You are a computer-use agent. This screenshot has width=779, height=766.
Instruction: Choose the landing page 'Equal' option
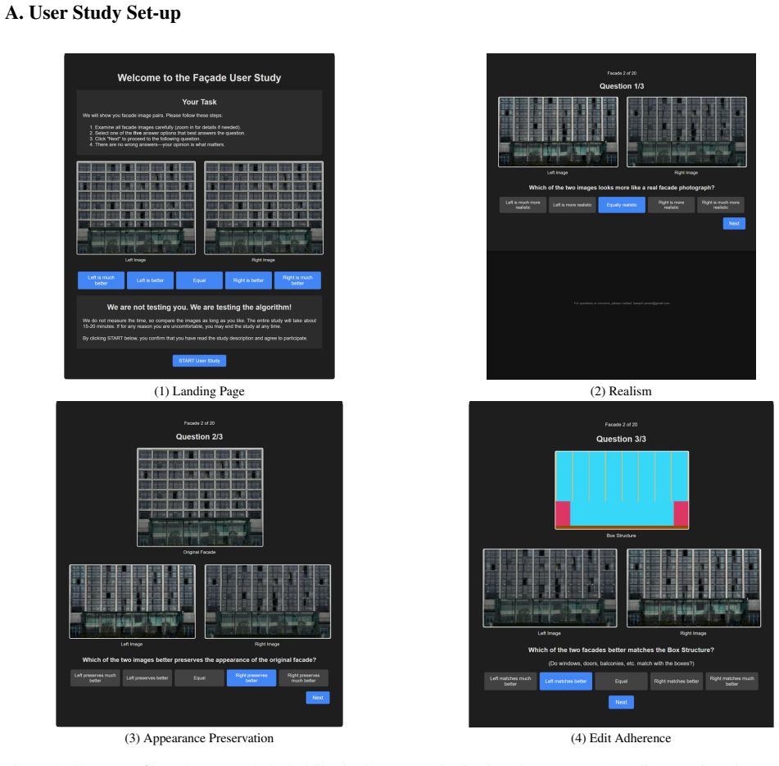199,280
